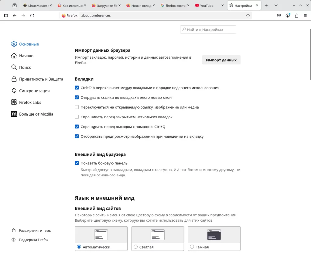Image resolution: width=311 pixels, height=253 pixels.
Task: Toggle Спрашивать перед выходом с Ctrl+Q
Action: click(77, 126)
